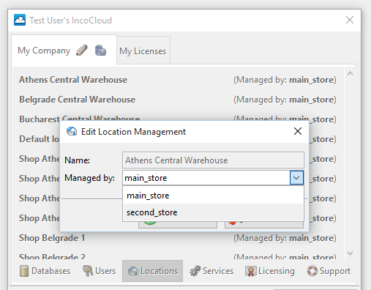This screenshot has width=371, height=290.
Task: Click the Name field with Athens Central Warehouse
Action: click(x=213, y=160)
